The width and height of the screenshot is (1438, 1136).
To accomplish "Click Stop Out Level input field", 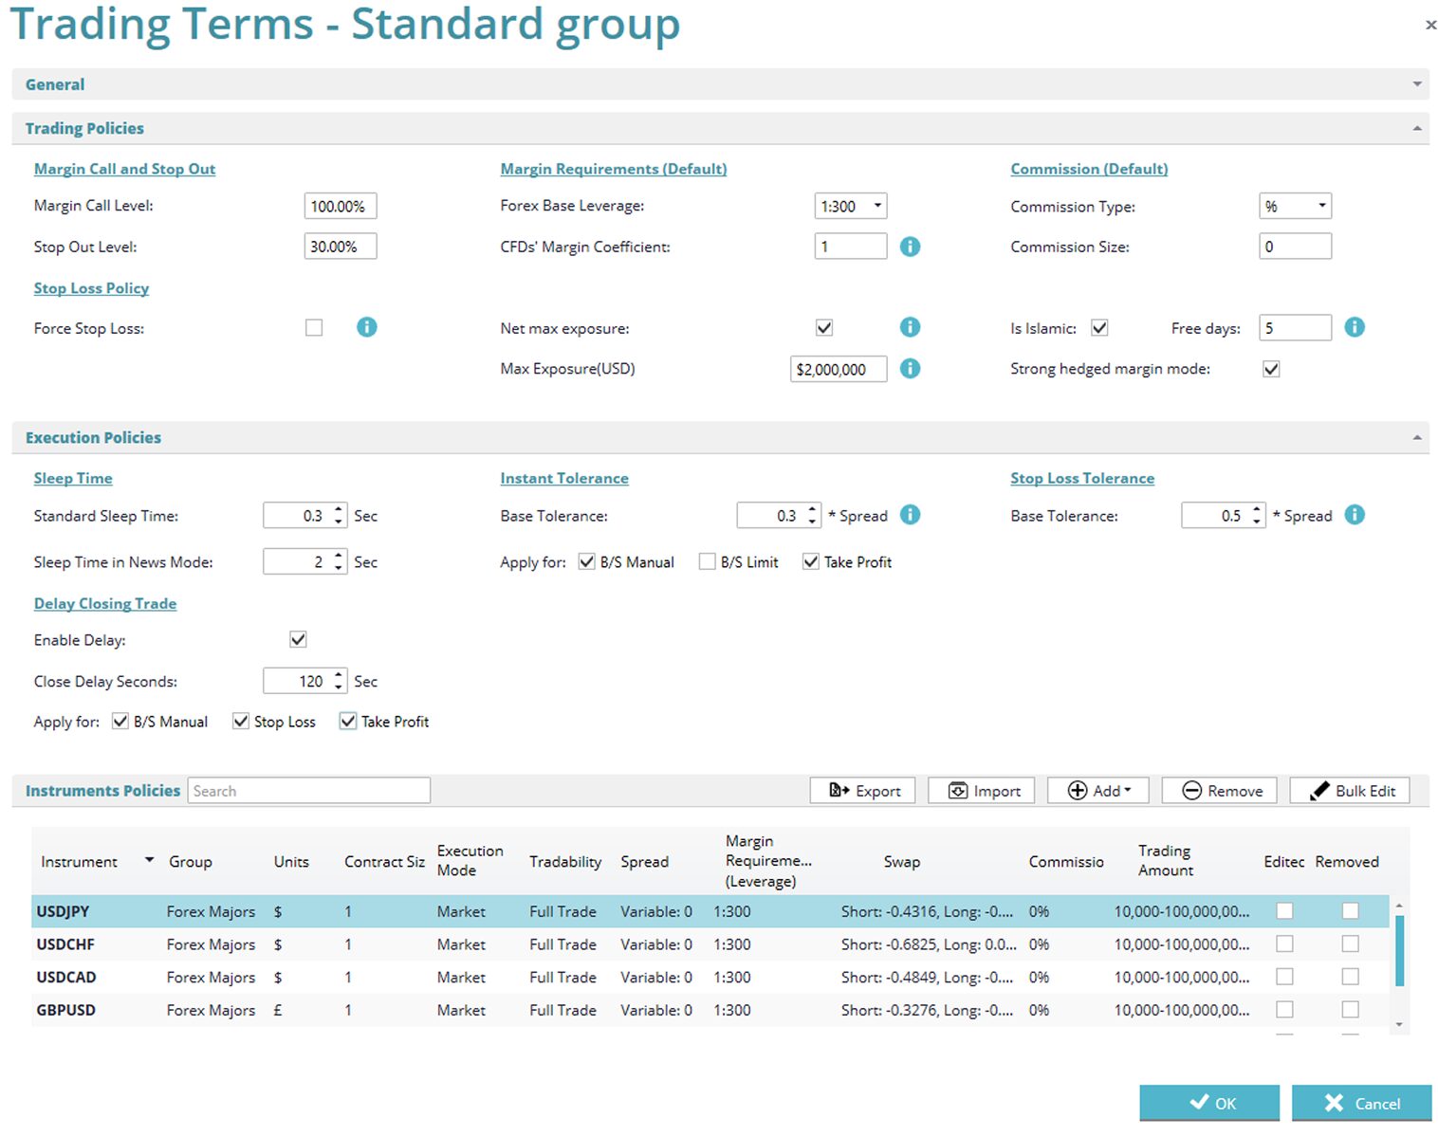I will [x=341, y=247].
